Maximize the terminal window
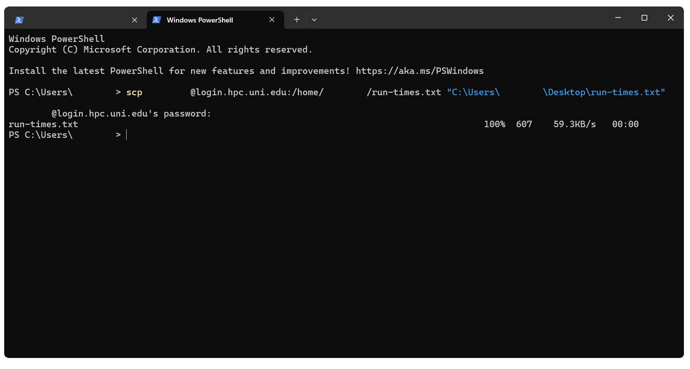The height and width of the screenshot is (369, 690). [645, 18]
